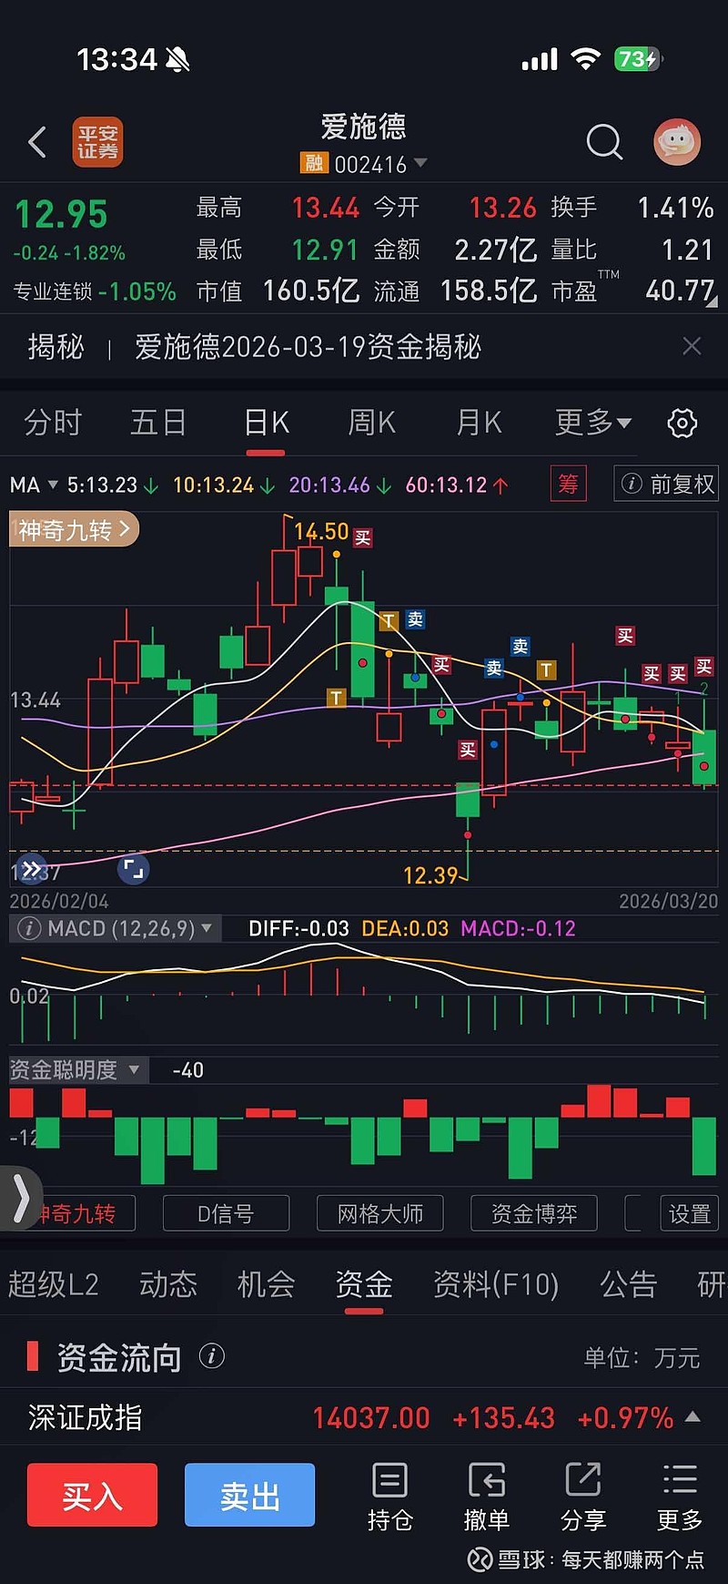Switch to the 超级L2 tab

[x=53, y=1284]
